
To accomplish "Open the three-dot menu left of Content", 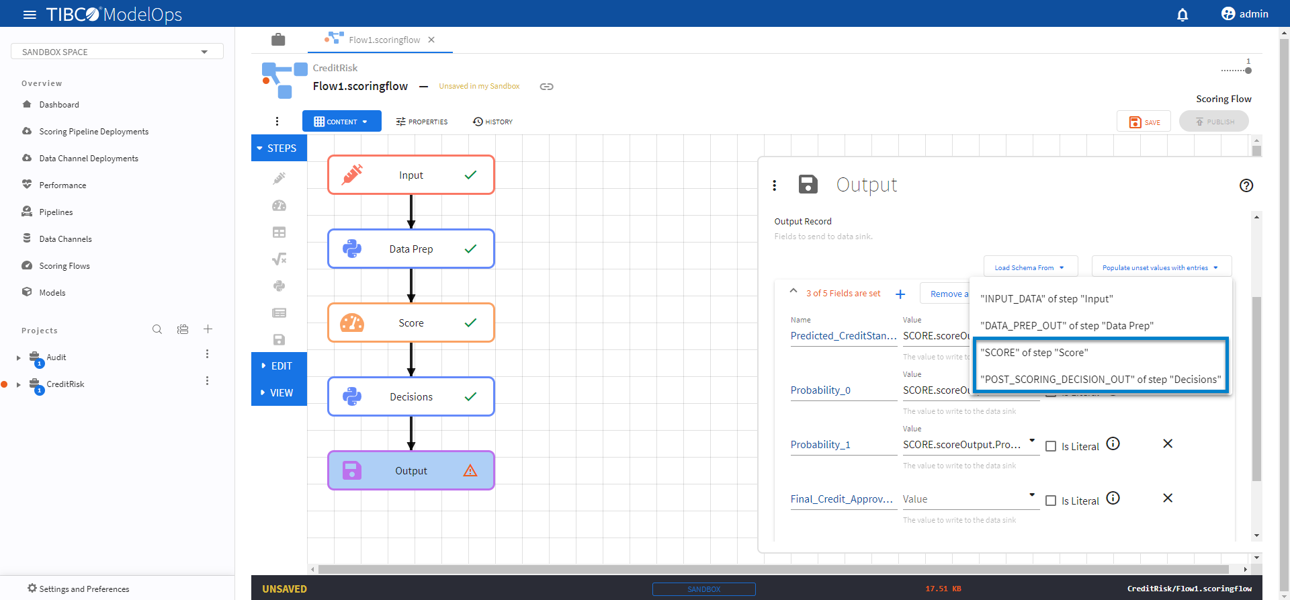I will coord(277,122).
